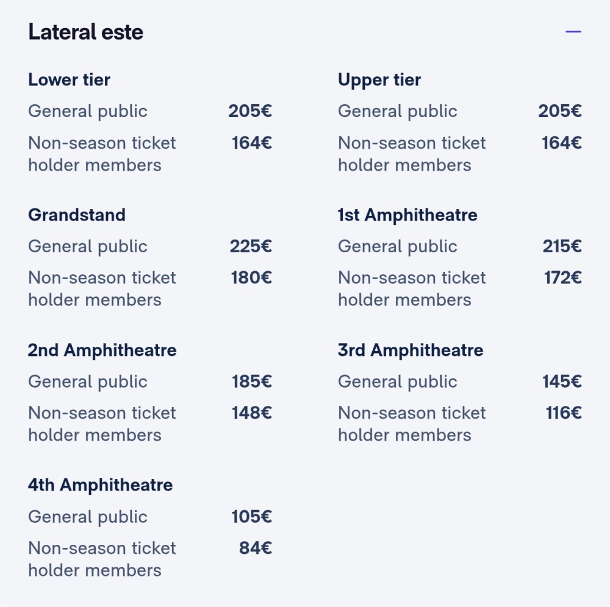Click Upper tier member price 164€
The image size is (610, 607).
pyautogui.click(x=562, y=143)
